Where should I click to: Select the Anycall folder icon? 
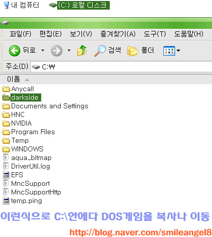pyautogui.click(x=6, y=89)
